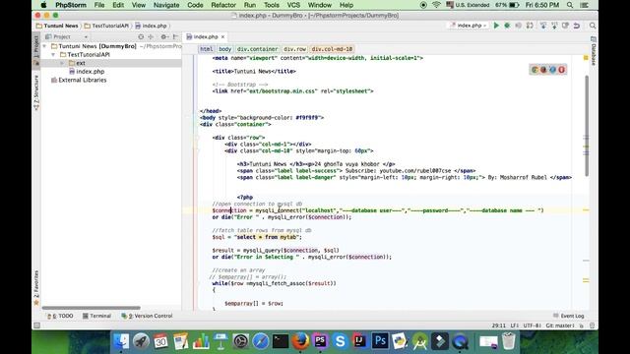Collapse the Tuntuni News project root
The height and width of the screenshot is (354, 630).
click(x=44, y=46)
